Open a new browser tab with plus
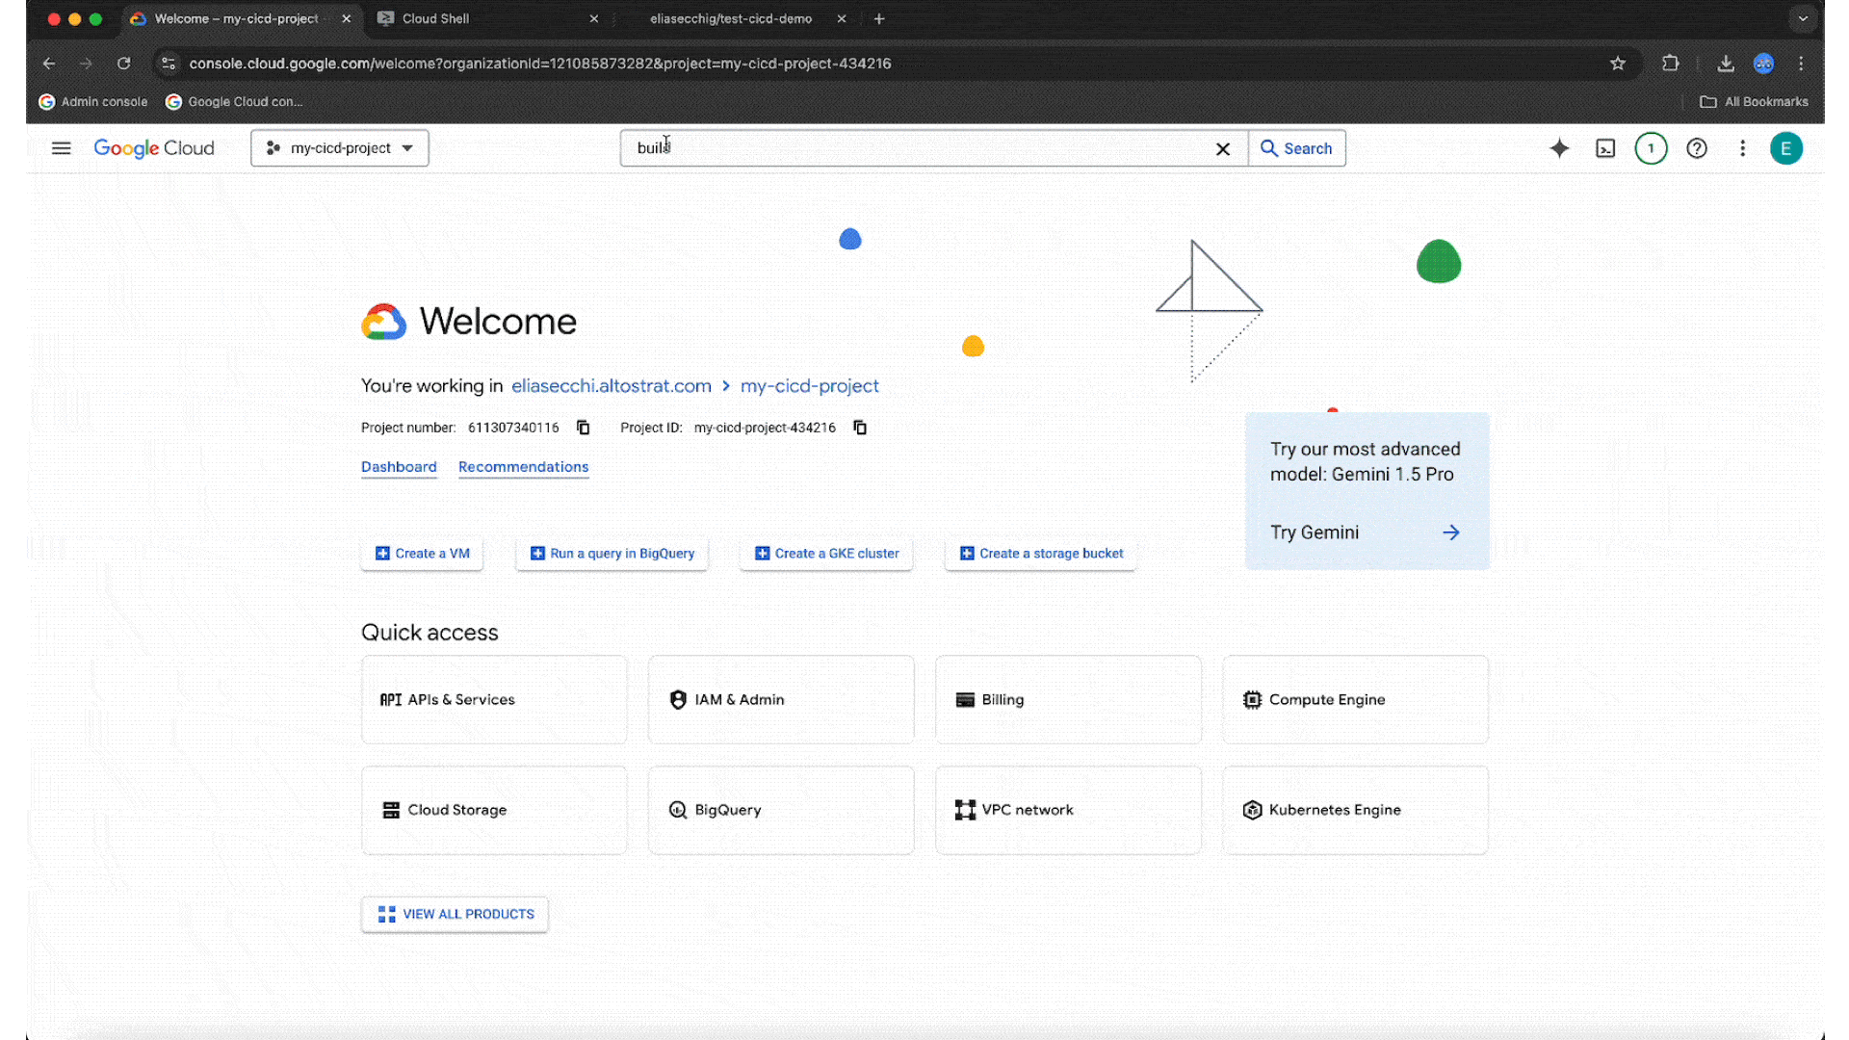 click(x=879, y=18)
